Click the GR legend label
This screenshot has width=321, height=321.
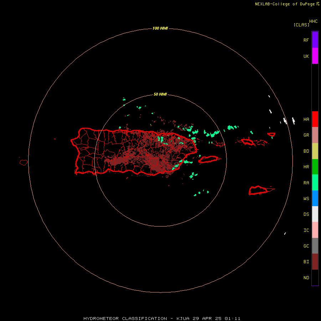306,135
